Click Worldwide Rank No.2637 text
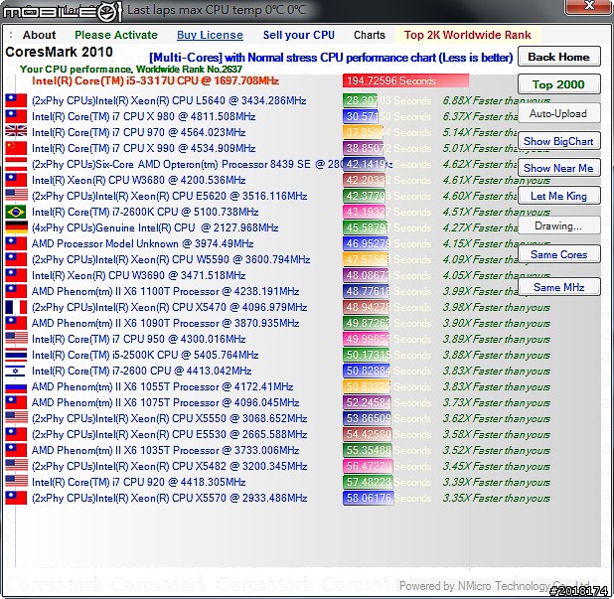614x599 pixels. [189, 70]
